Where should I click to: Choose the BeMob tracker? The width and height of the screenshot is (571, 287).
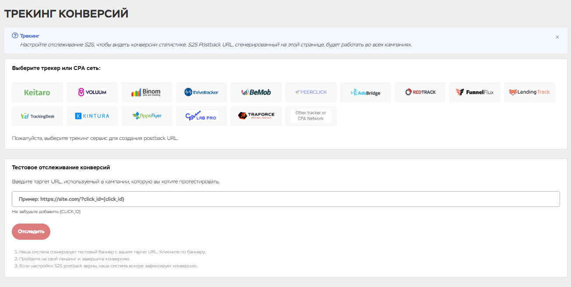coord(256,92)
